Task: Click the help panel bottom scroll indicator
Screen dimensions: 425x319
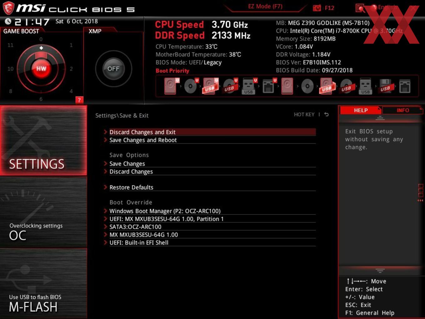Action: coord(380,271)
